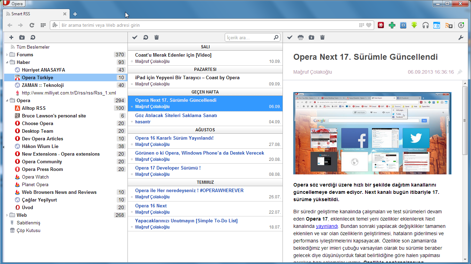The width and height of the screenshot is (471, 264).
Task: Open Coast'u Merak Edenler için article
Action: tap(205, 58)
